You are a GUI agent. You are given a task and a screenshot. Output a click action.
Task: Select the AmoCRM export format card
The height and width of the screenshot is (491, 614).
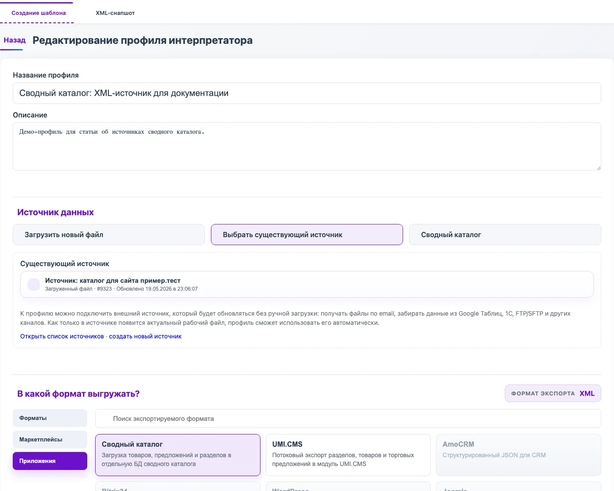[518, 455]
